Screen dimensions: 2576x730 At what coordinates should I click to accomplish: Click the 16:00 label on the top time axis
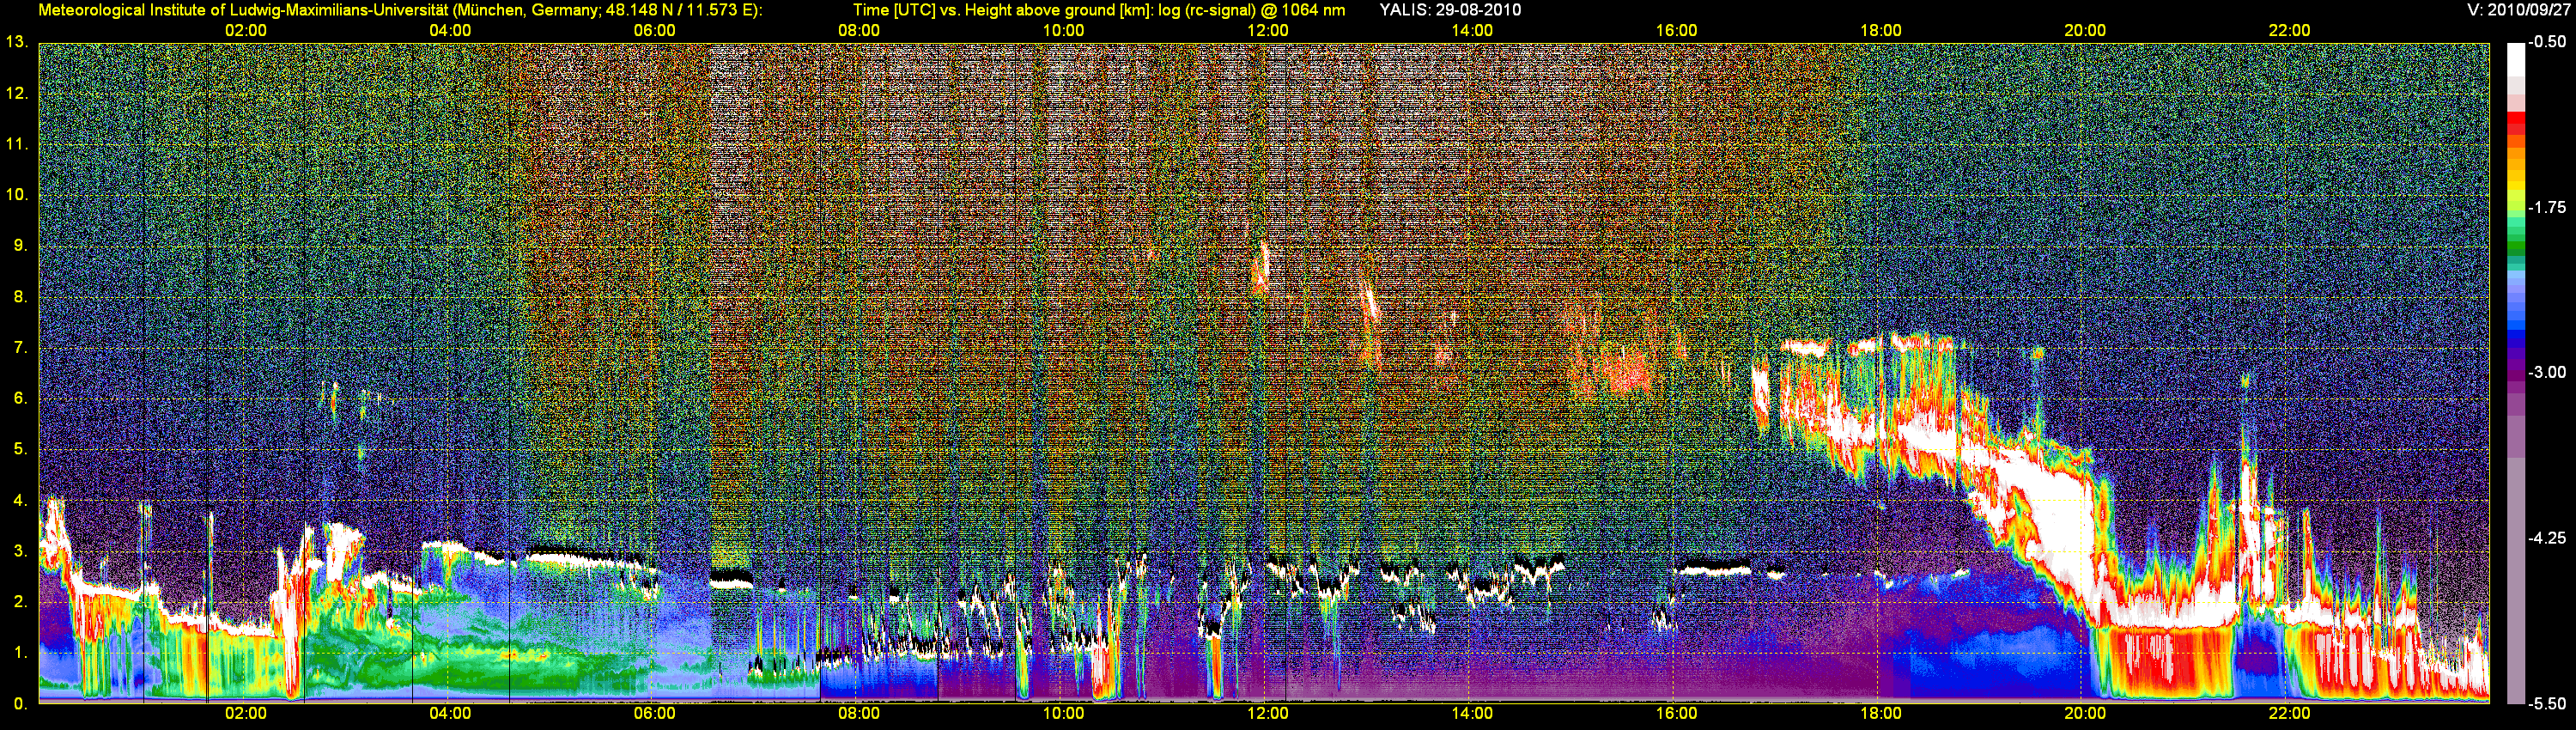[1676, 30]
